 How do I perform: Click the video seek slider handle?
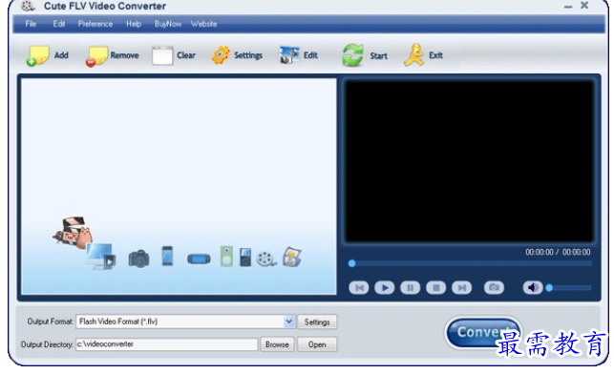point(351,263)
